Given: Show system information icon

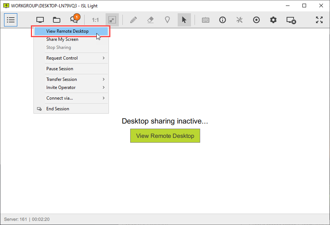Looking at the screenshot, I should pos(223,20).
